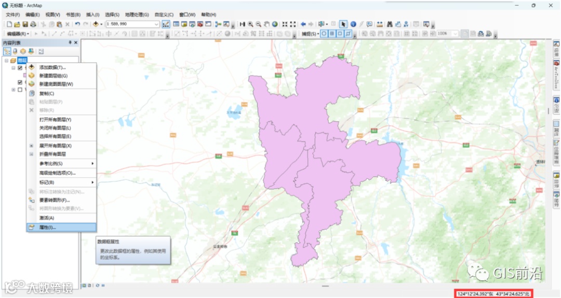Select the Identify blue info tool
561x298 pixels.
(353, 24)
